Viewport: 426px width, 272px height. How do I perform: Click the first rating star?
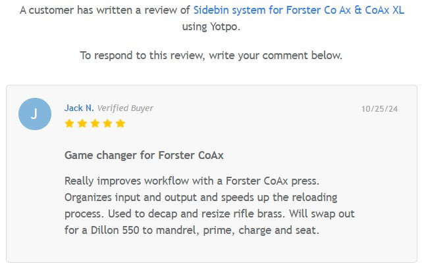pos(69,123)
